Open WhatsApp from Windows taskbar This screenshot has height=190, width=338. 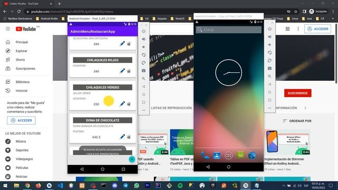[x=136, y=185]
